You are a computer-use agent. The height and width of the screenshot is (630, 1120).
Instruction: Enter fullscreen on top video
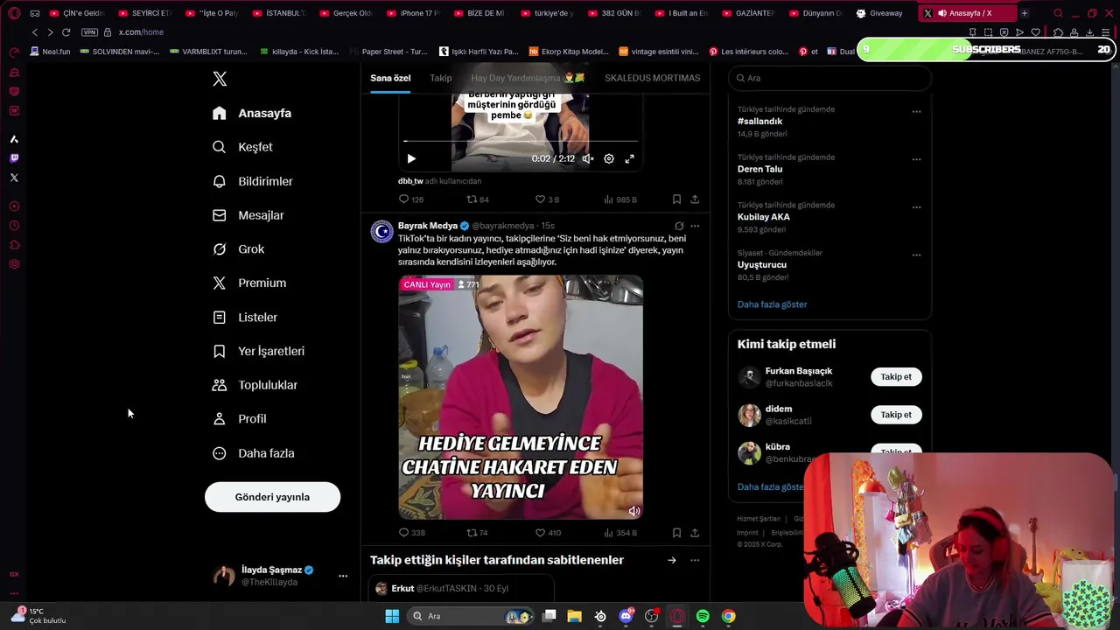coord(629,158)
